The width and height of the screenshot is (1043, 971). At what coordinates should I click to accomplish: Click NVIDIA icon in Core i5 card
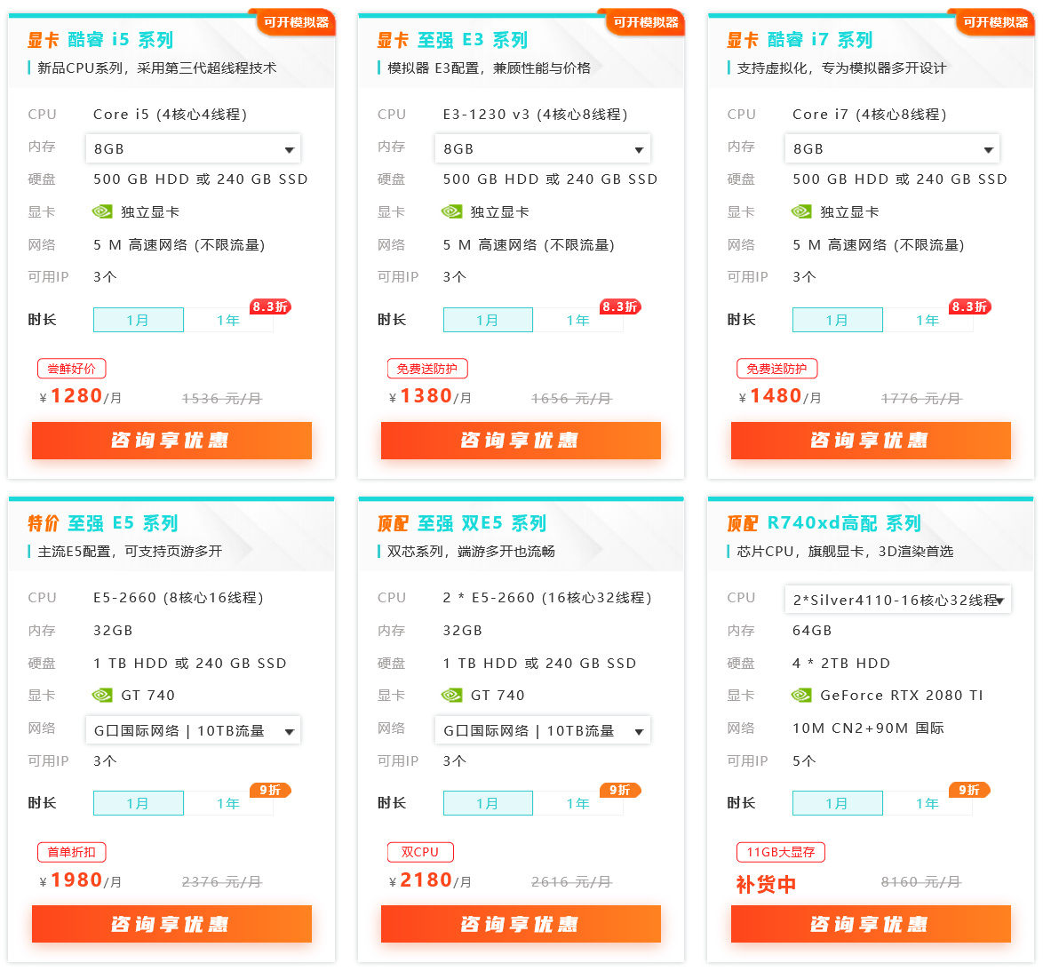point(102,211)
